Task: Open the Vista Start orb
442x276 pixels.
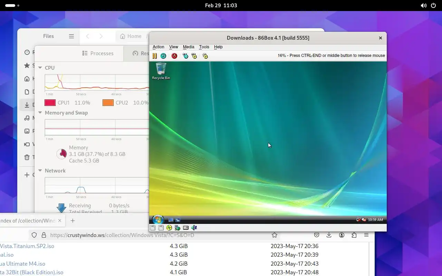Action: tap(158, 219)
